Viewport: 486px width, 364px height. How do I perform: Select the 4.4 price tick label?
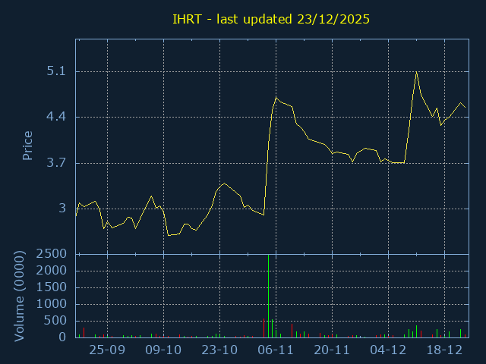pyautogui.click(x=57, y=118)
